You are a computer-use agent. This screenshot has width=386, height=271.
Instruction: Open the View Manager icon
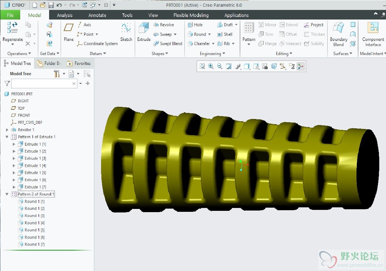pos(265,66)
